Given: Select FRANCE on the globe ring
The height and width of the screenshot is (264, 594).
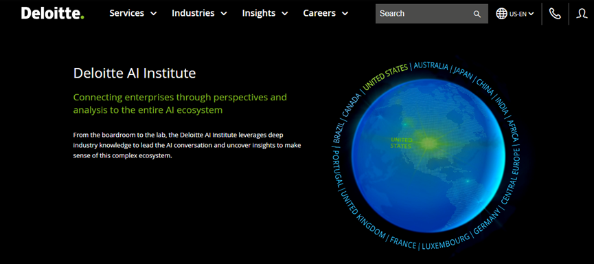Looking at the screenshot, I should [403, 242].
